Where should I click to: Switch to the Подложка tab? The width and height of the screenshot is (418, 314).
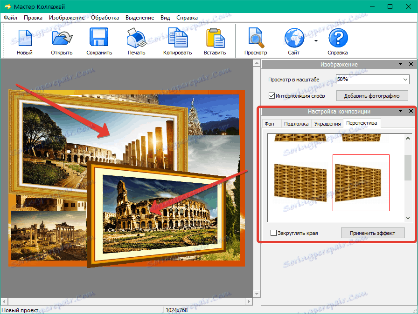296,124
